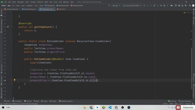
Task: Open the Build Variants side panel
Action: point(1,93)
